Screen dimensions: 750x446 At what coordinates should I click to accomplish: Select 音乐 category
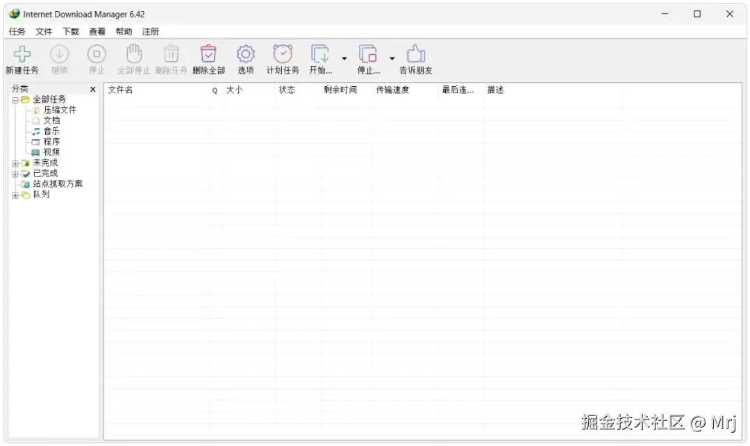point(51,131)
